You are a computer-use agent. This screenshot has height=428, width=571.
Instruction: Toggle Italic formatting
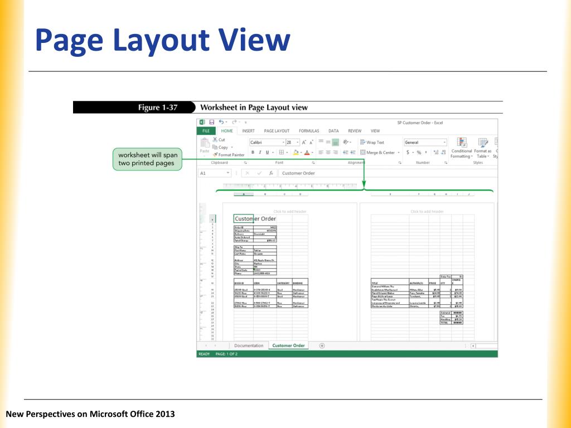[260, 153]
